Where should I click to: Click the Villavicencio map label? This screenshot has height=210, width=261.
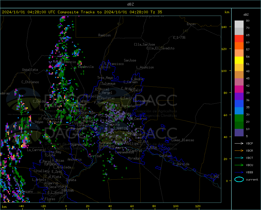click(64, 62)
